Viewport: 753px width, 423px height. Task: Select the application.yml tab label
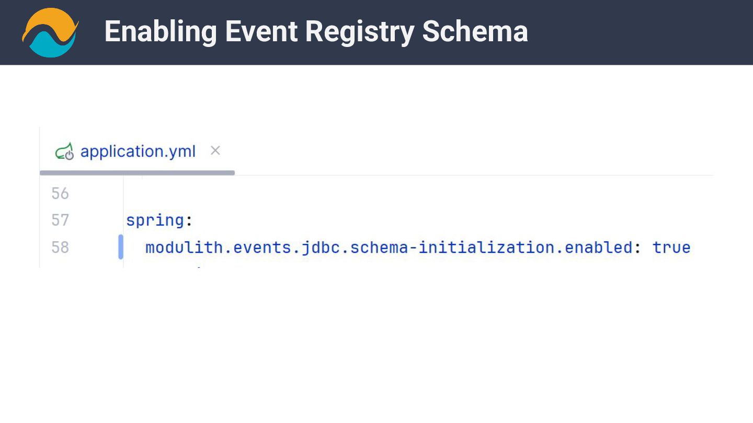point(138,151)
